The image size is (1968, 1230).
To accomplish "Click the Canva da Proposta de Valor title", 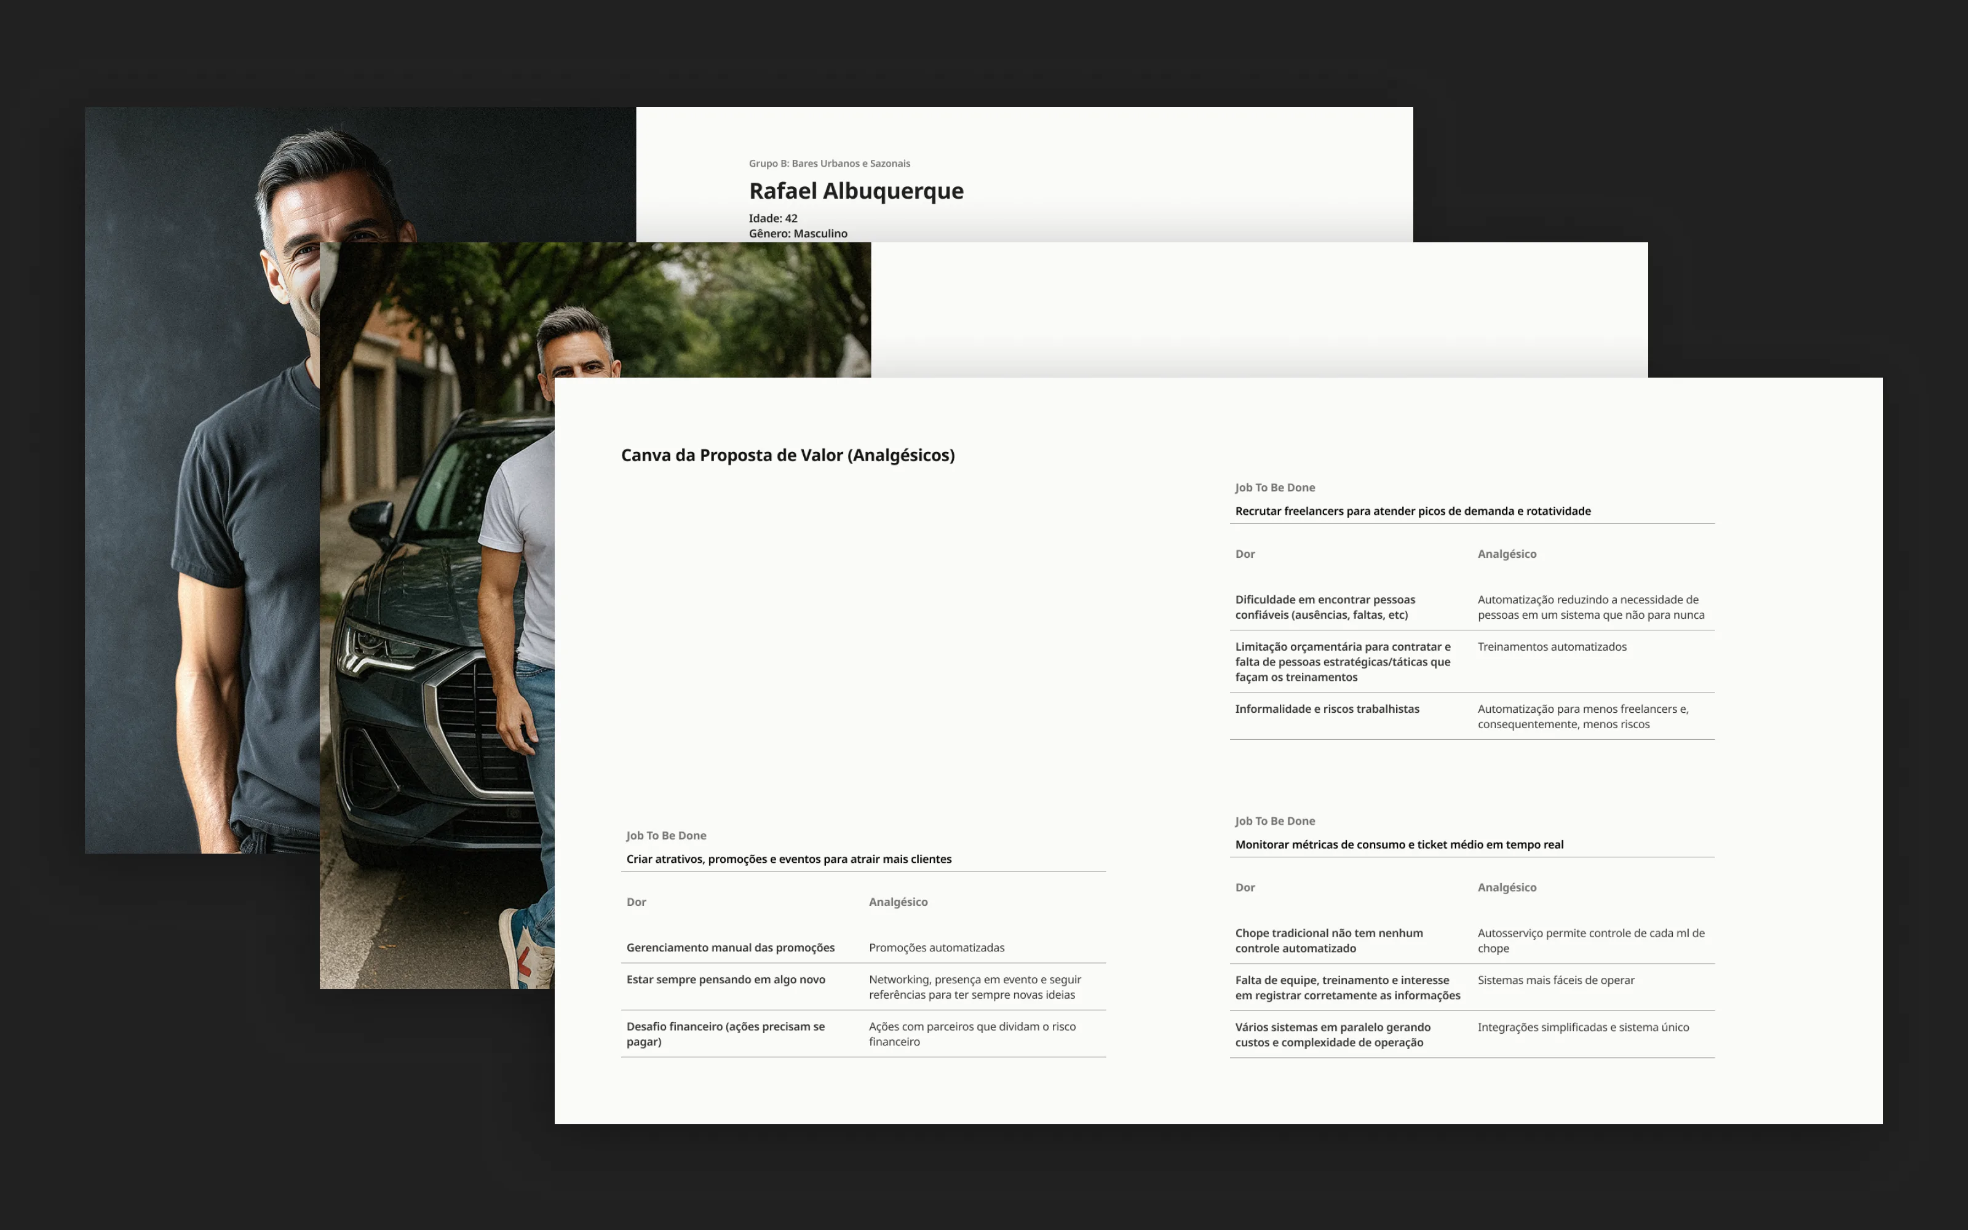I will 787,456.
